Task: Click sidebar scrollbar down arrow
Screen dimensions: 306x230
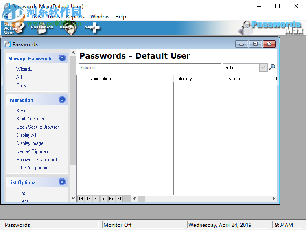Action: click(73, 198)
